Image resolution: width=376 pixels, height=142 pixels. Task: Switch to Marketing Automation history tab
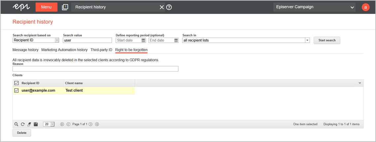(x=64, y=50)
